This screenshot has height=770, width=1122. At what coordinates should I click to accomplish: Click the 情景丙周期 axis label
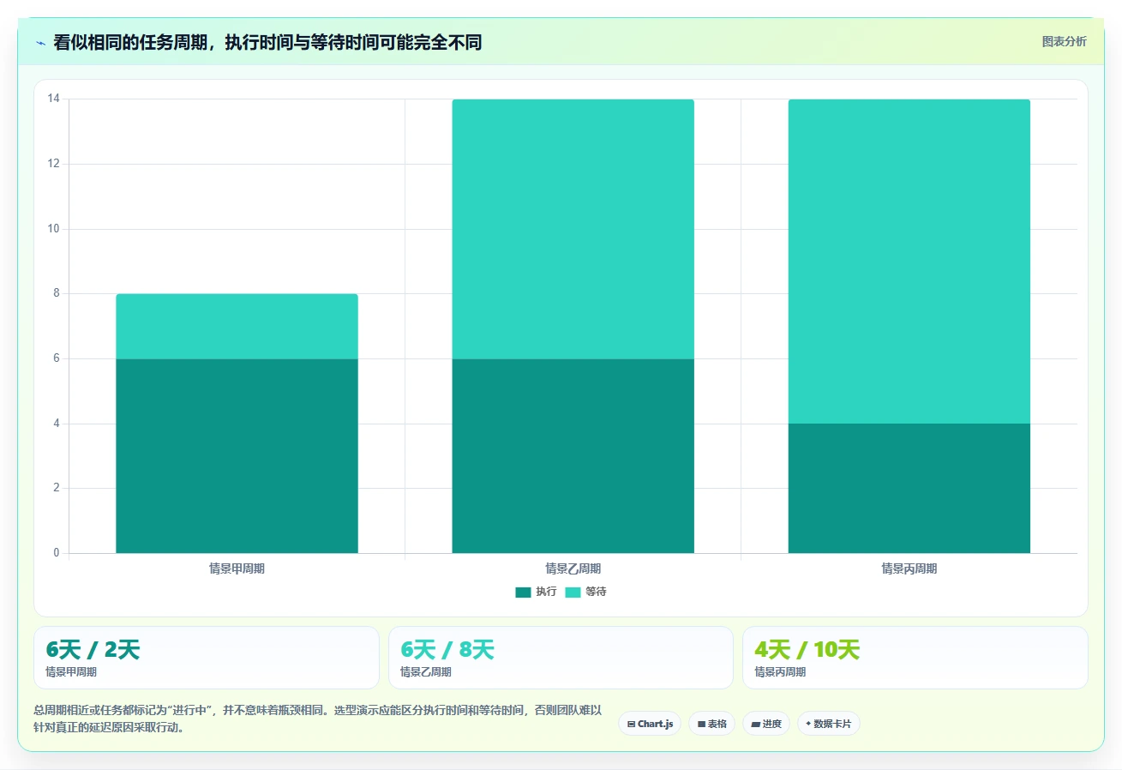[x=909, y=568]
